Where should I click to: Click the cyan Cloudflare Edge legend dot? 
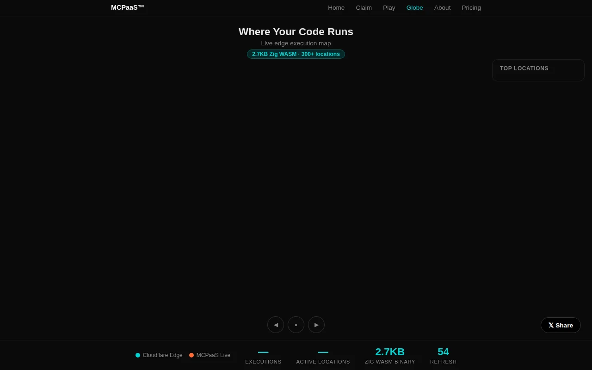click(x=138, y=355)
